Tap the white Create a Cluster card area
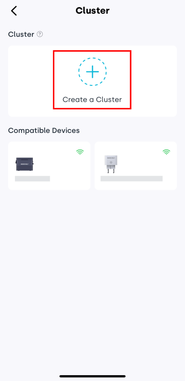 pos(92,81)
